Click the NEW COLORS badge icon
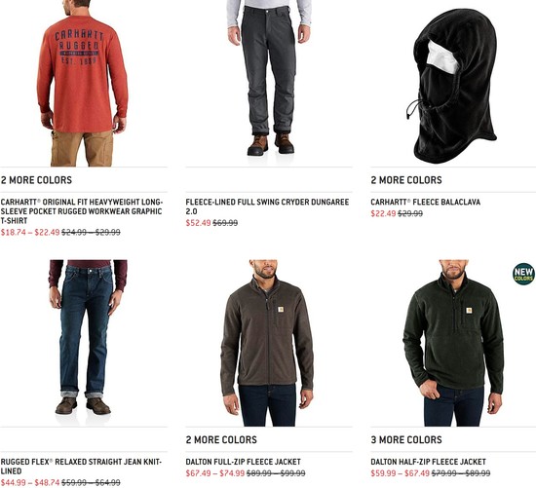Image resolution: width=536 pixels, height=488 pixels. point(523,274)
